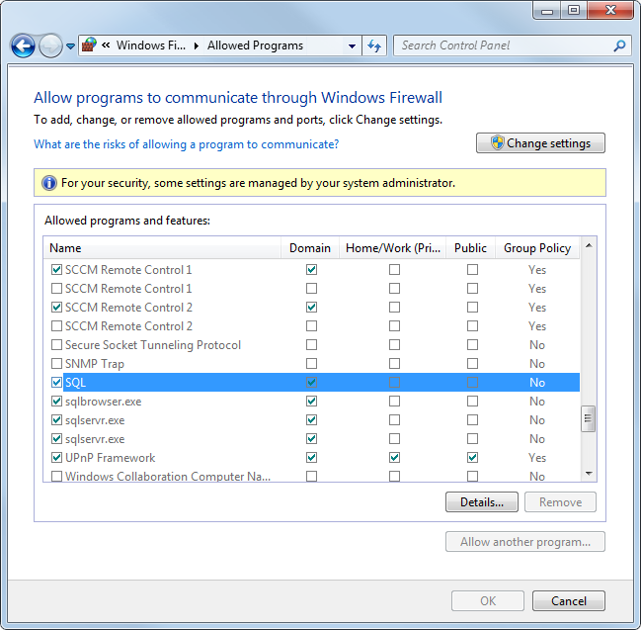Click the shield Change settings button
Screen dimensions: 641x630
[x=540, y=143]
